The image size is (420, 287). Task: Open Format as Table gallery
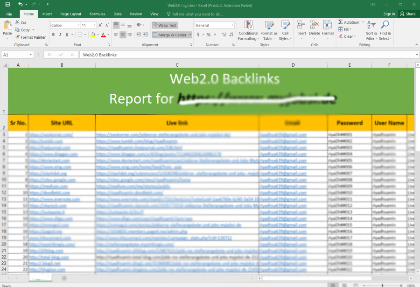pos(269,30)
